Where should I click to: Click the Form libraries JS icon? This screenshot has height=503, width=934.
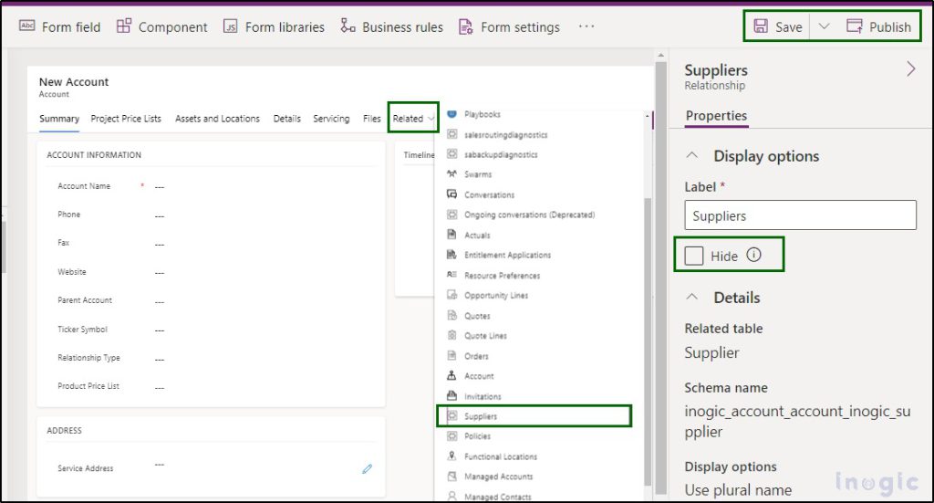click(231, 26)
